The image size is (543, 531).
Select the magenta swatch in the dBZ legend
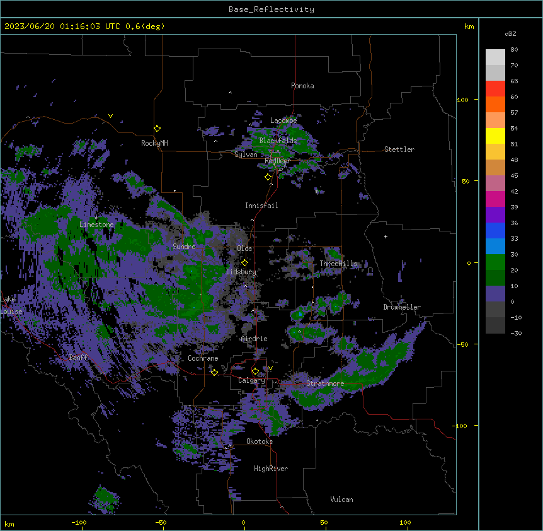[x=495, y=199]
